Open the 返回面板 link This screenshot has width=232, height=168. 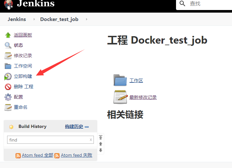[23, 35]
